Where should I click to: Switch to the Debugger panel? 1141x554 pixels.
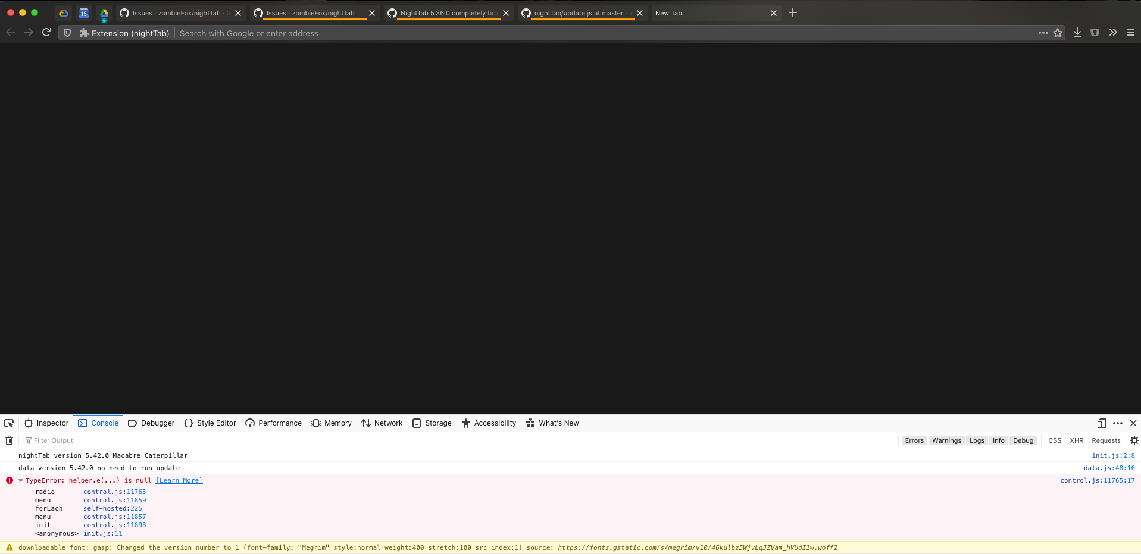pos(151,423)
